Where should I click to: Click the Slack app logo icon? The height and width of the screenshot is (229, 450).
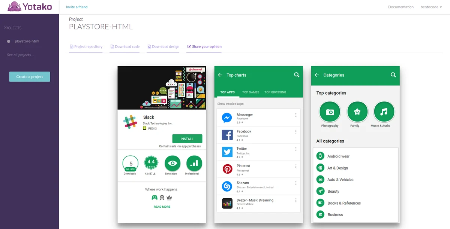(130, 122)
